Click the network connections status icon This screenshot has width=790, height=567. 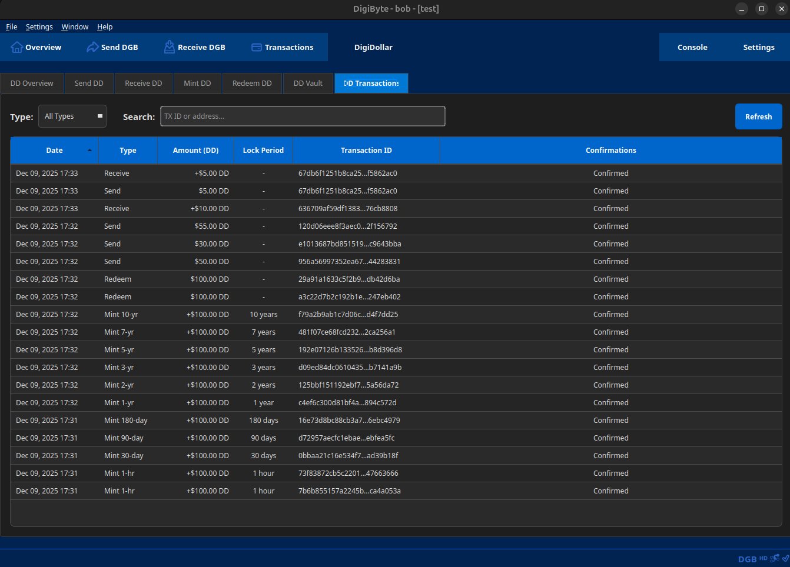pyautogui.click(x=774, y=559)
